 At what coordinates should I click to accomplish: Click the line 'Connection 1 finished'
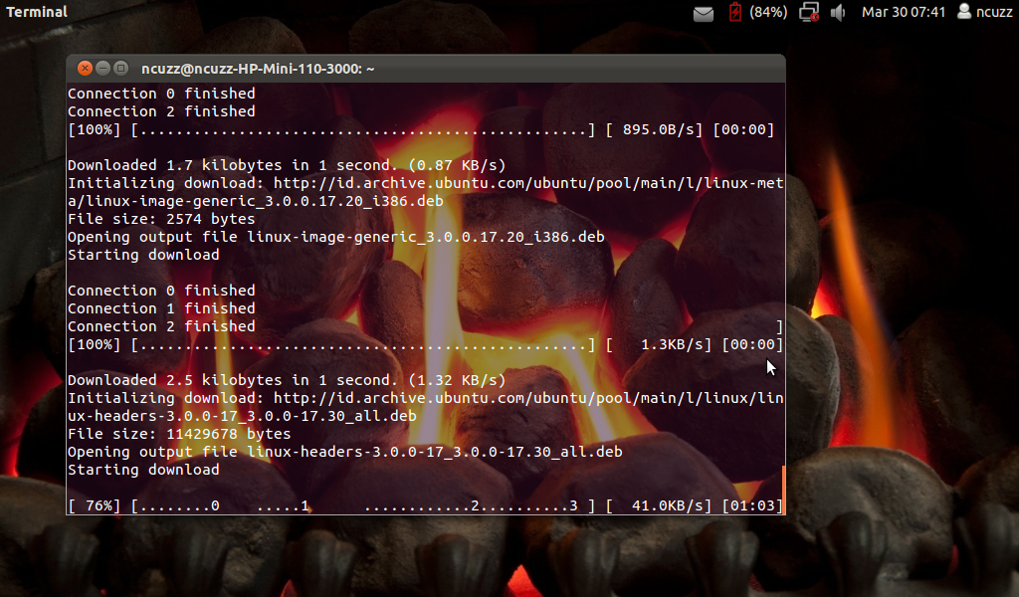pyautogui.click(x=161, y=308)
